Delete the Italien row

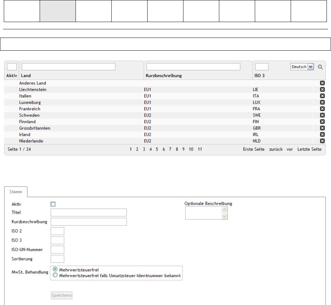click(x=322, y=96)
